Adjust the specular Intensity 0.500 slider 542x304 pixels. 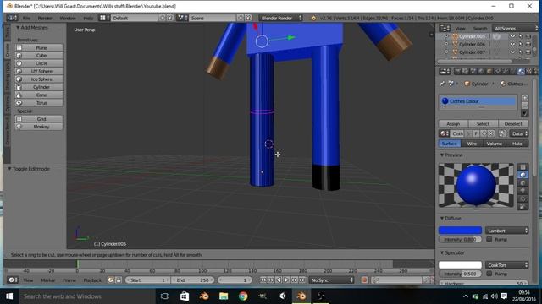tap(460, 274)
